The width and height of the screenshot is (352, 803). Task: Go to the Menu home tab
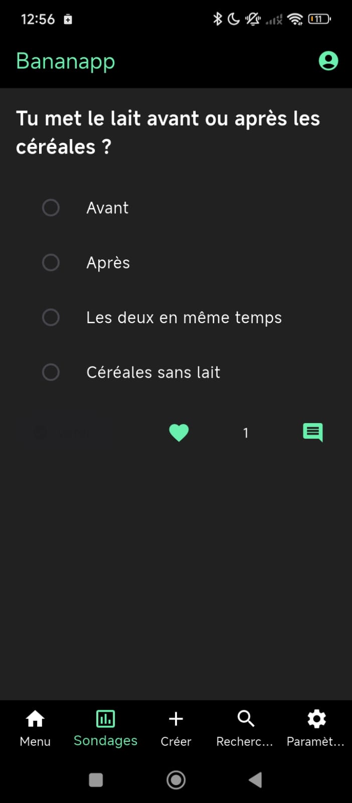[35, 728]
